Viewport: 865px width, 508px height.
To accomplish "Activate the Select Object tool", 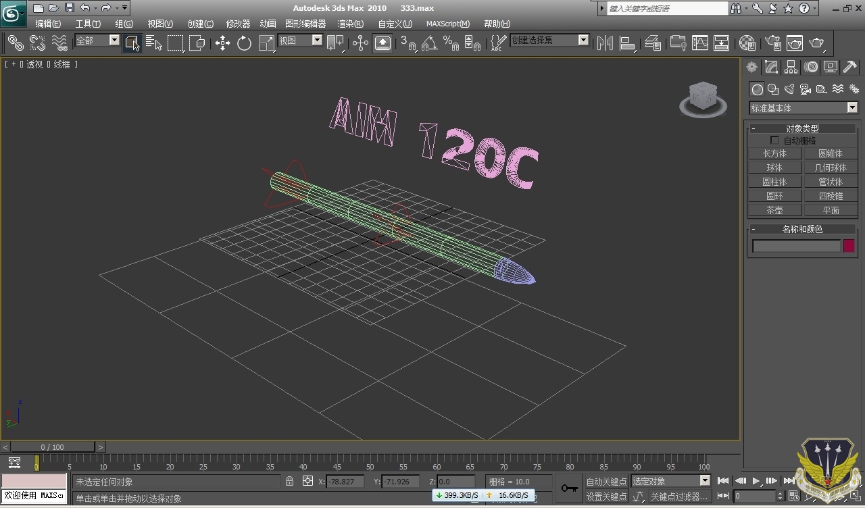I will pos(132,43).
